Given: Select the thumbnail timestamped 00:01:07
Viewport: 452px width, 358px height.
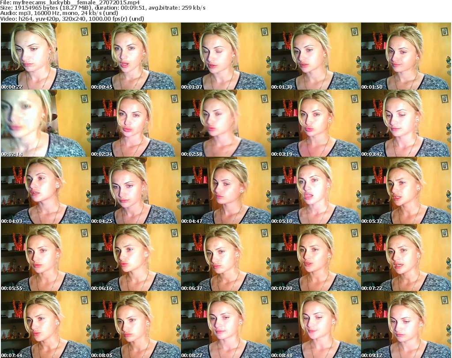Looking at the screenshot, I should (x=226, y=56).
